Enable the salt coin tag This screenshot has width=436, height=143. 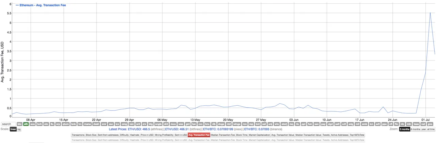click(x=337, y=124)
